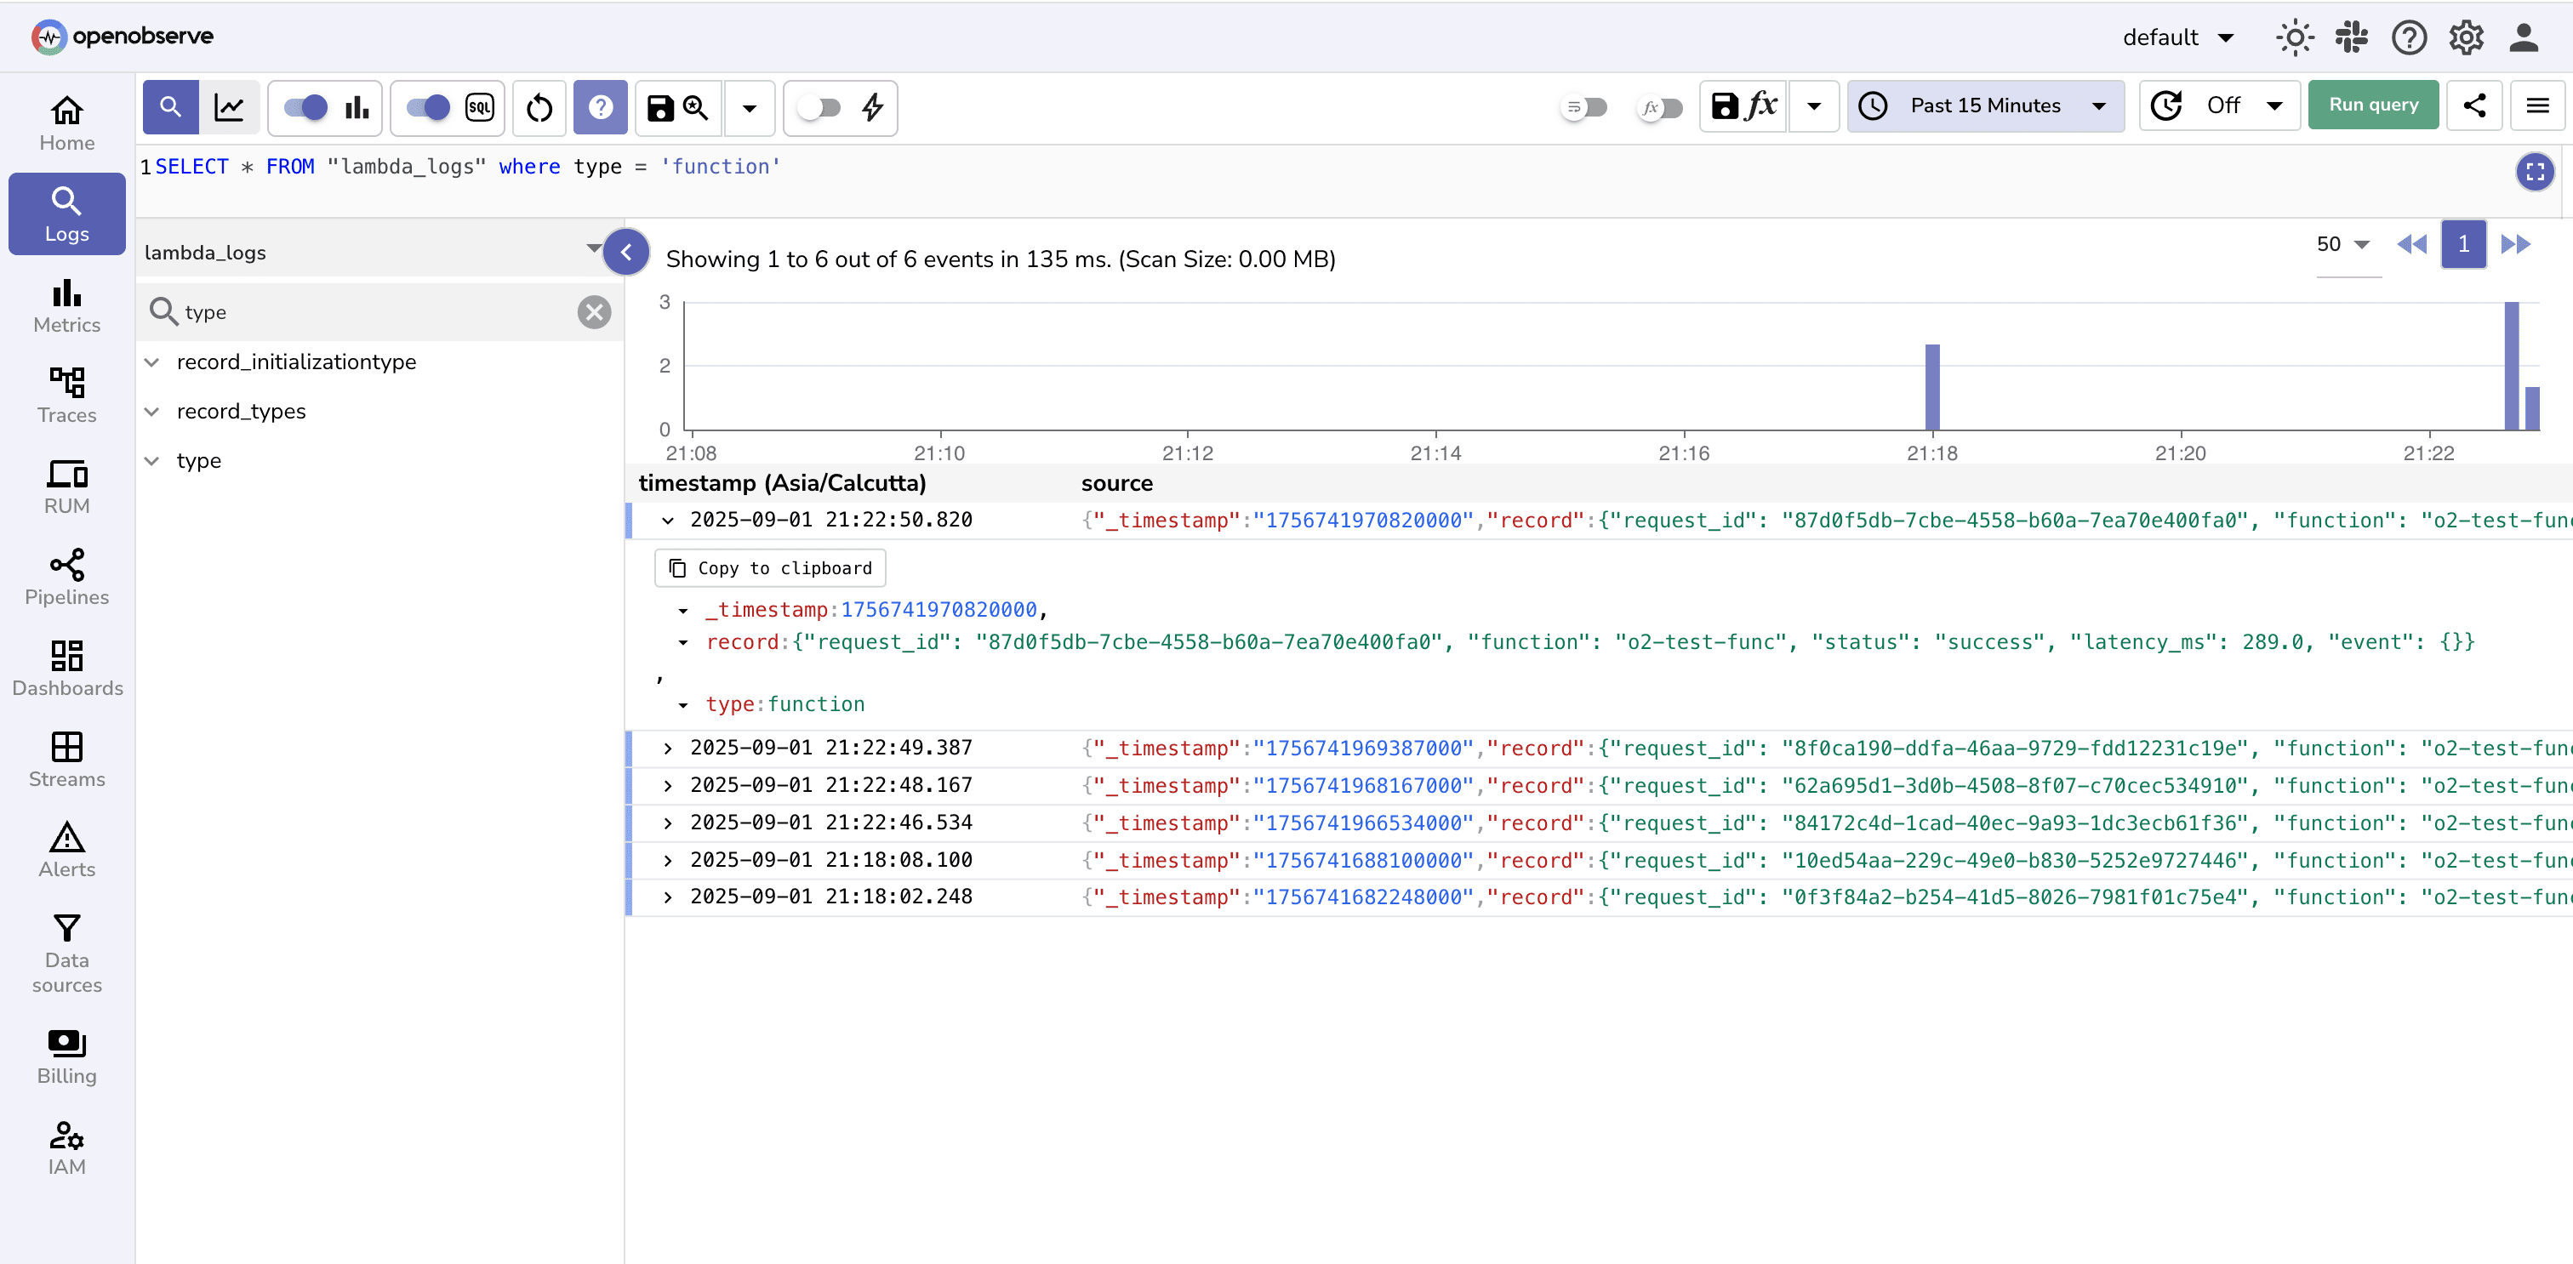Clear the type field search input
Image resolution: width=2573 pixels, height=1264 pixels.
594,311
